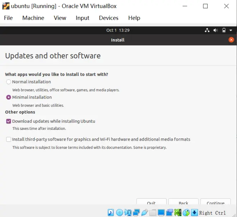The height and width of the screenshot is (217, 237).
Task: Click the USB devices icon in VirtualBox status bar
Action: [145, 212]
